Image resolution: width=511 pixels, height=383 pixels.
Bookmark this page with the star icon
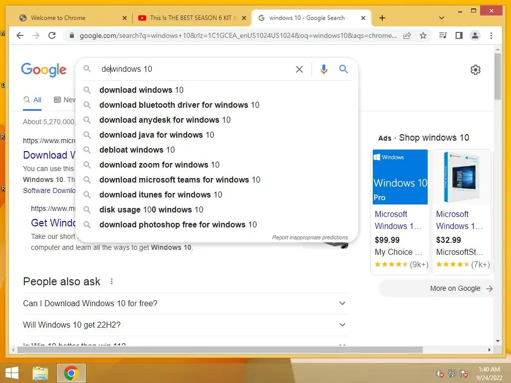point(423,35)
